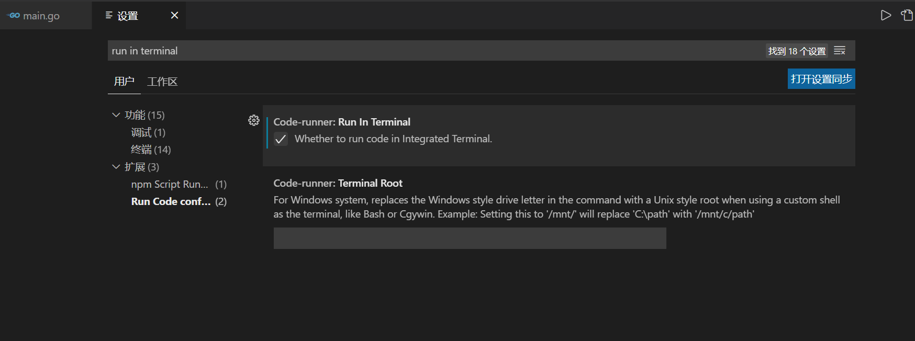Click the Terminal Root input field
This screenshot has height=341, width=915.
click(x=470, y=238)
